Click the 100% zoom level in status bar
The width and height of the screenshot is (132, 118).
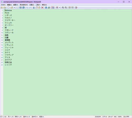pos(120,117)
